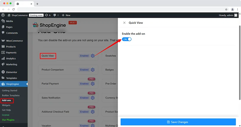The image size is (241, 127).
Task: Open Comments in the sidebar
Action: pos(14,33)
